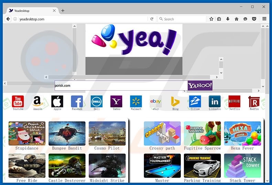Open the downloads arrow icon
Image resolution: width=272 pixels, height=185 pixels.
pos(228,19)
